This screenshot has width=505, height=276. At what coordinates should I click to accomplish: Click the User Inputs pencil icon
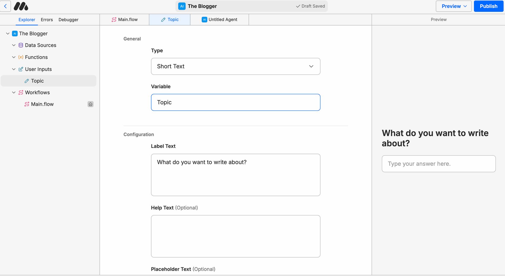(21, 69)
